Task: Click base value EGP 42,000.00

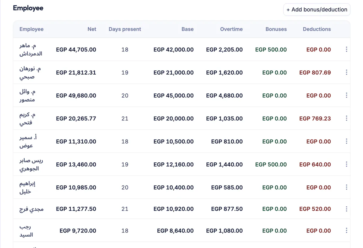Action: coord(173,50)
